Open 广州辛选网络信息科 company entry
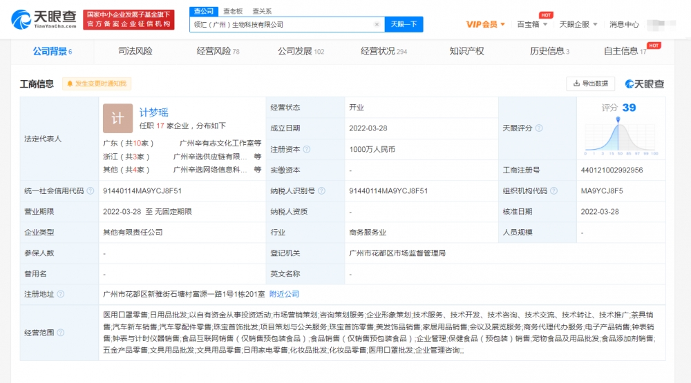691x383 pixels. [x=210, y=170]
